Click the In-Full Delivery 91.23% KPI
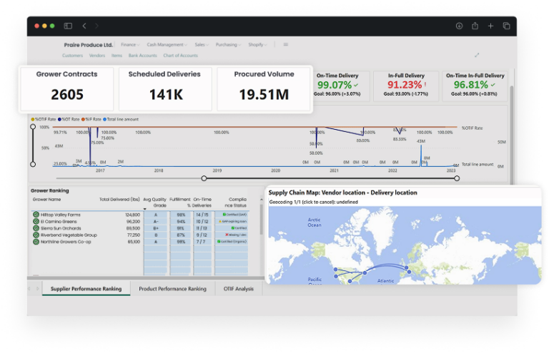The height and width of the screenshot is (353, 549). tap(406, 86)
